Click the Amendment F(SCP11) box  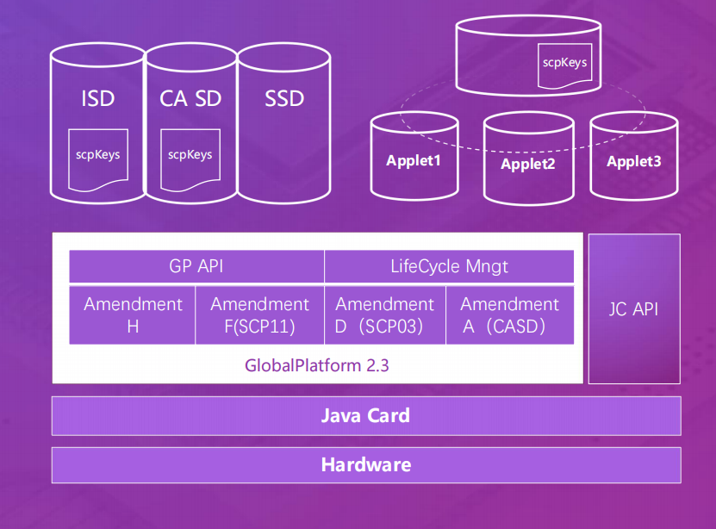pyautogui.click(x=259, y=315)
